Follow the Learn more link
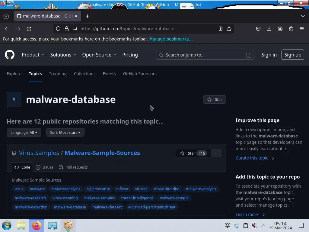 [250, 214]
